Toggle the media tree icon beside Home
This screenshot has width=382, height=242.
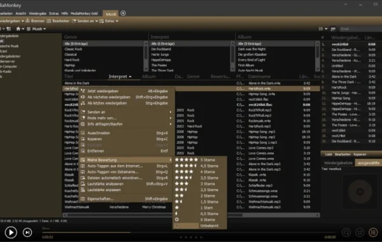click(x=9, y=29)
